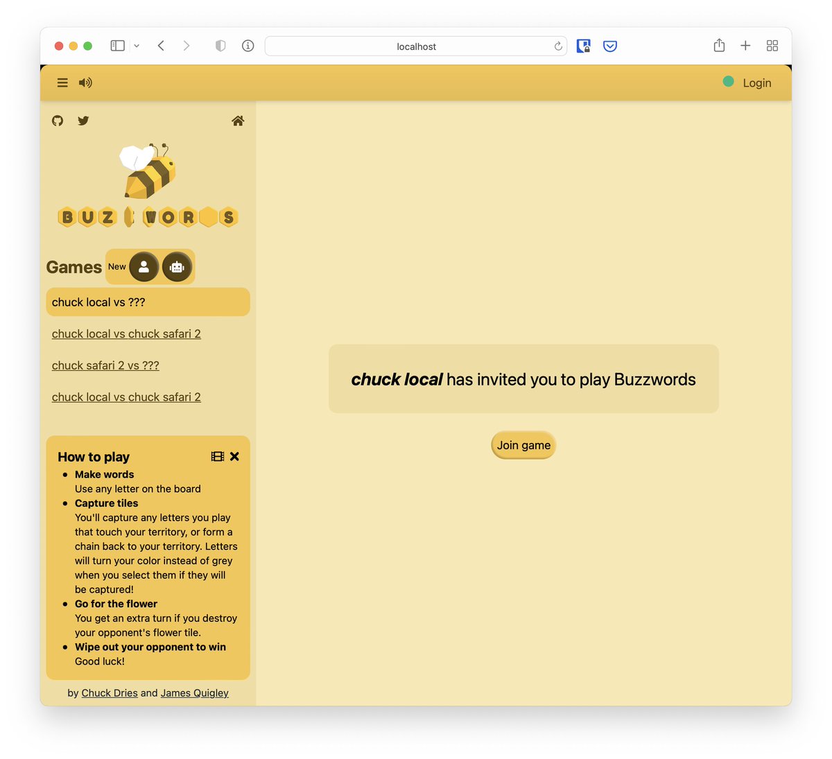Go to home via house icon
The height and width of the screenshot is (759, 832).
click(x=238, y=121)
